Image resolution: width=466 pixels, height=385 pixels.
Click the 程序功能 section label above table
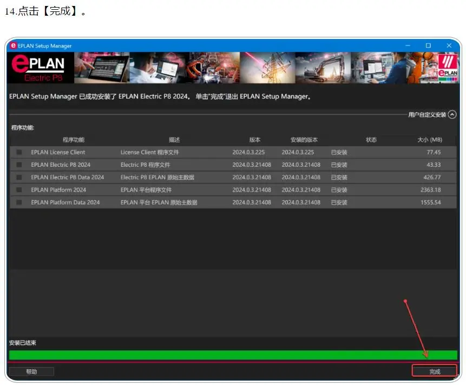pyautogui.click(x=23, y=128)
